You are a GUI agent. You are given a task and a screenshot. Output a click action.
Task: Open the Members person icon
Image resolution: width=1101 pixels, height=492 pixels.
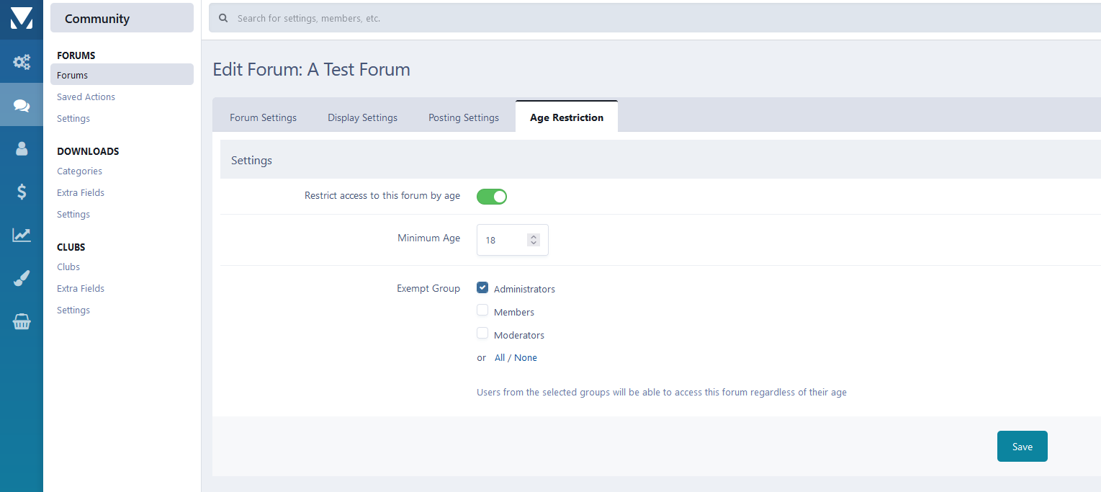pos(22,148)
